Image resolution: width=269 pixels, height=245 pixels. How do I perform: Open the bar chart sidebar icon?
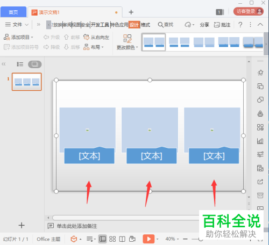(260, 141)
